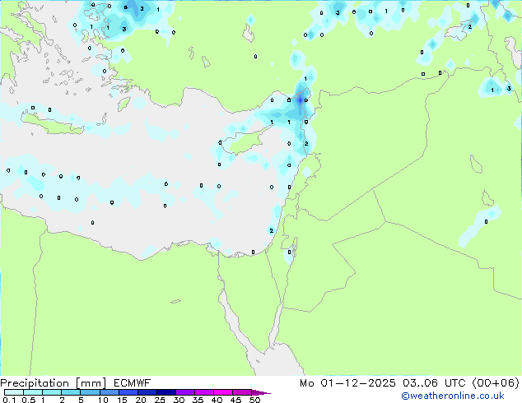Select the 2–5 mm legend color swatch
The image size is (522, 403).
click(x=71, y=392)
